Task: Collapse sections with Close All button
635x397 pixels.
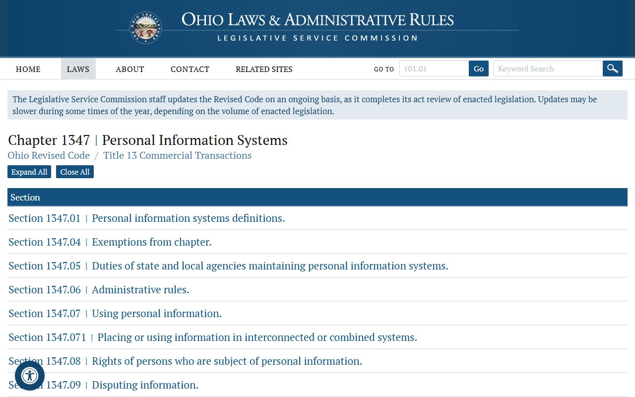Action: 75,172
